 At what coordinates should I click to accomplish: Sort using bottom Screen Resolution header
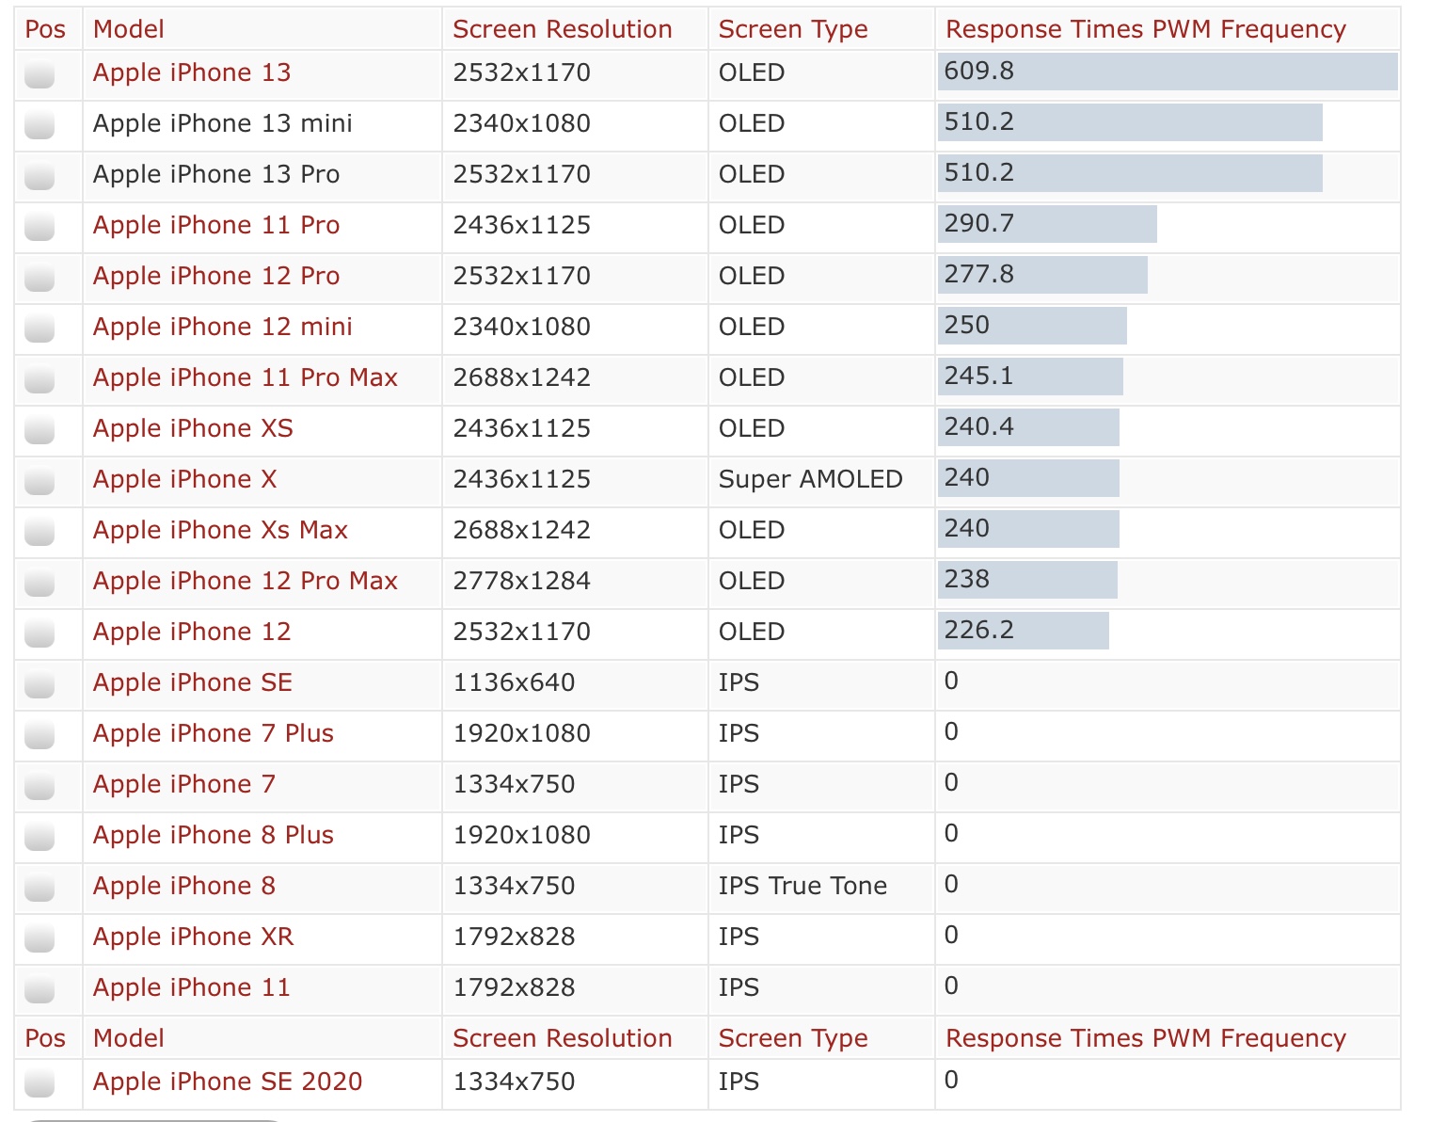pyautogui.click(x=562, y=1038)
